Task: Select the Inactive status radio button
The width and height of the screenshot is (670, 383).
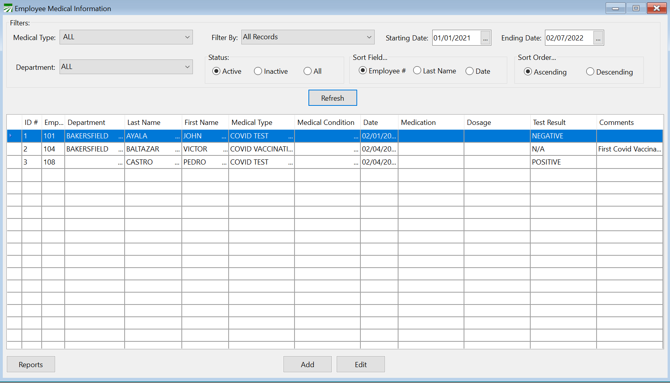Action: click(258, 71)
